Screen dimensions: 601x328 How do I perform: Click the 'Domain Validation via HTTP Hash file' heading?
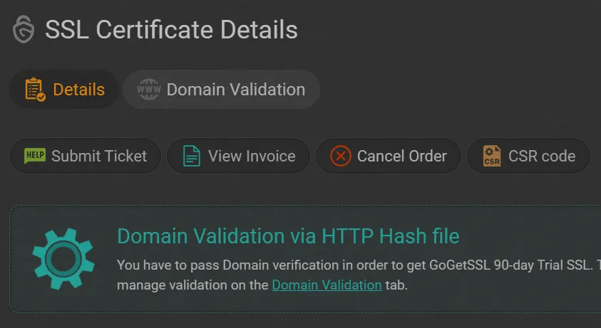(288, 236)
